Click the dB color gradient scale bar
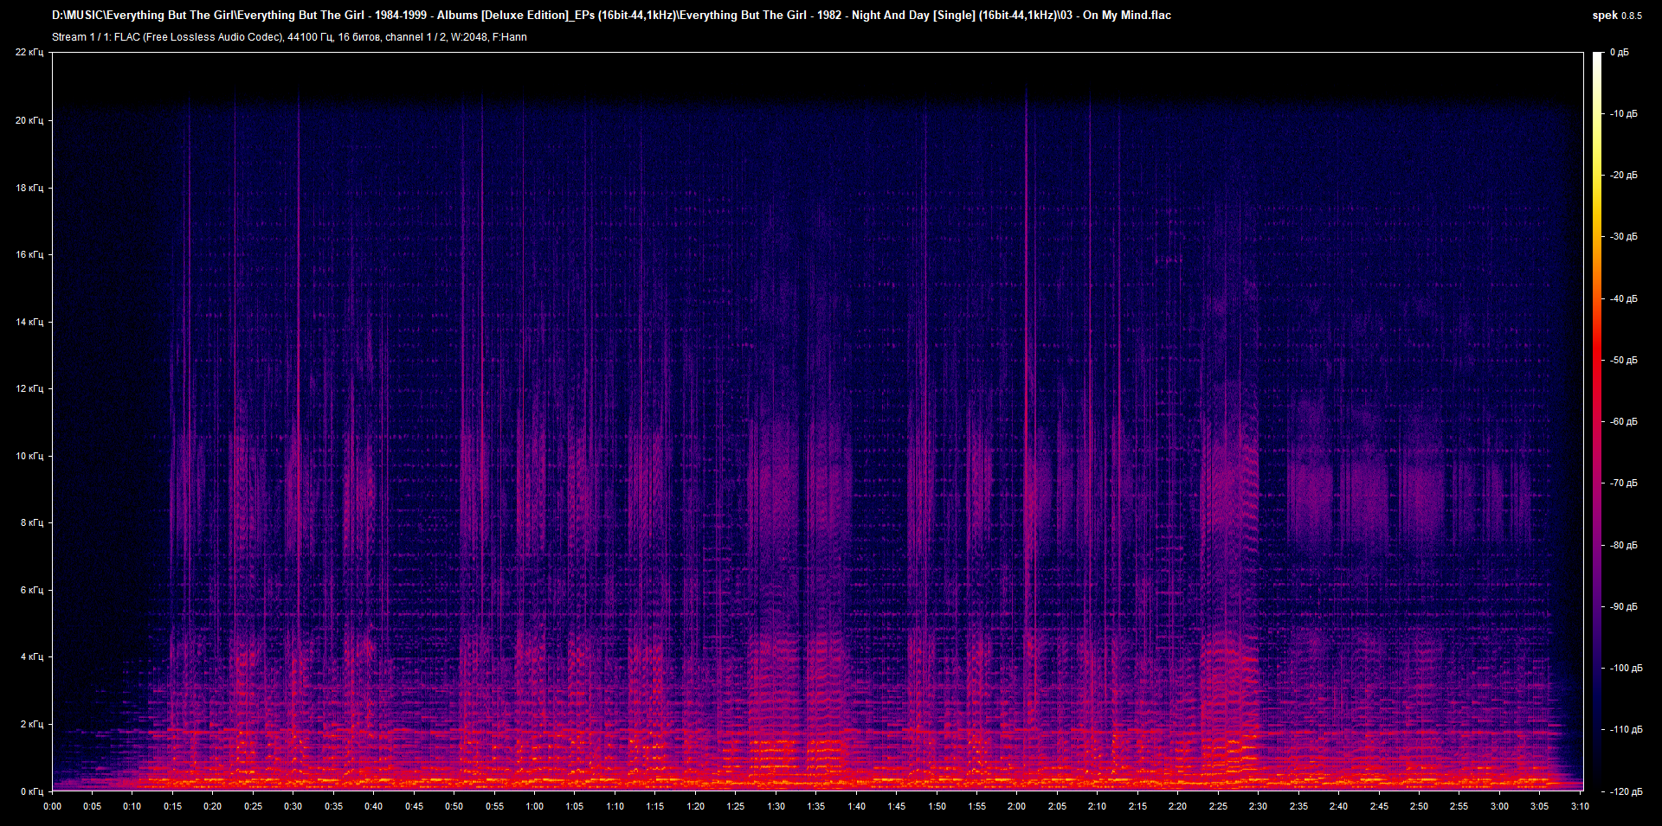The width and height of the screenshot is (1662, 826). coord(1598,421)
